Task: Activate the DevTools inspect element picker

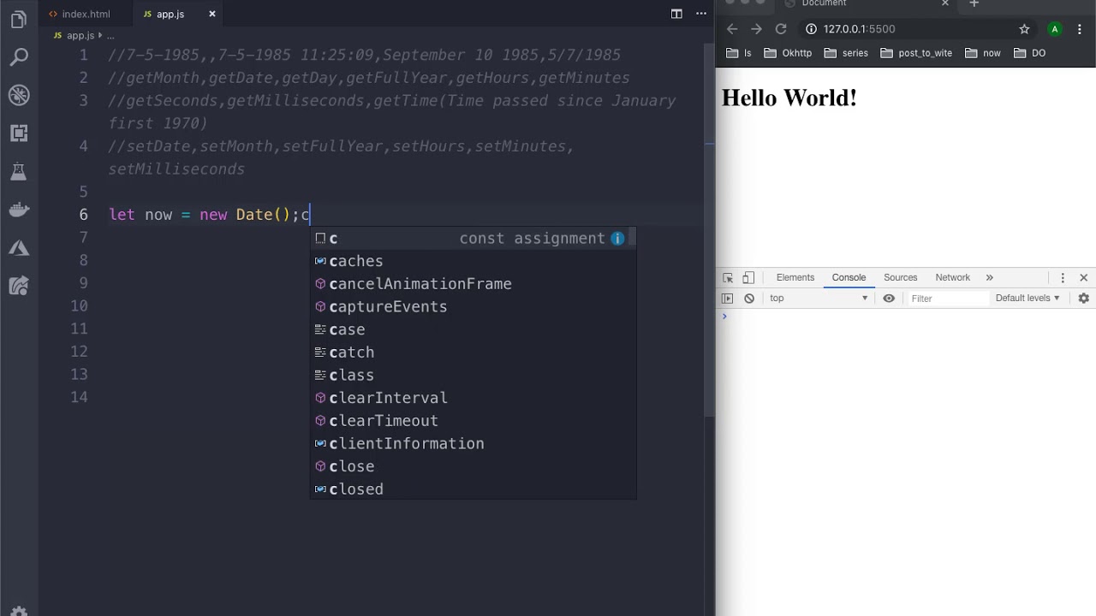Action: click(x=728, y=278)
